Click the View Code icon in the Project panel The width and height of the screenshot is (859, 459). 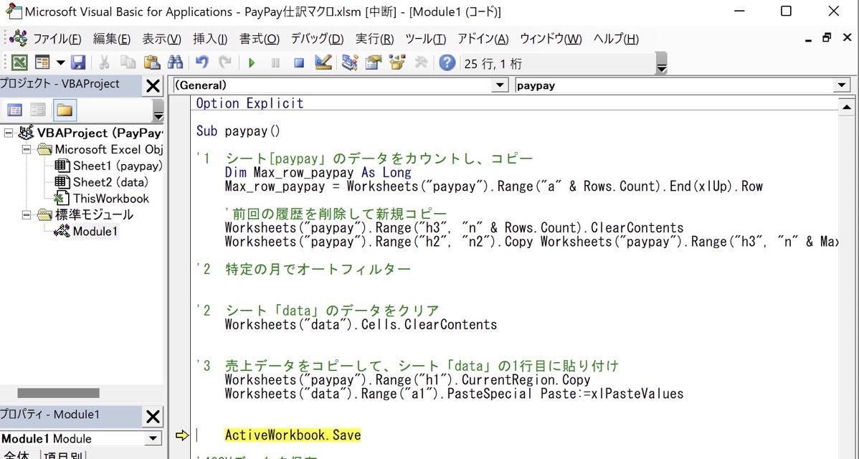15,110
